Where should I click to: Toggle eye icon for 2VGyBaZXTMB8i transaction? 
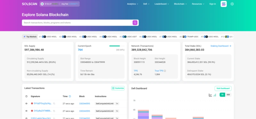[26, 111]
